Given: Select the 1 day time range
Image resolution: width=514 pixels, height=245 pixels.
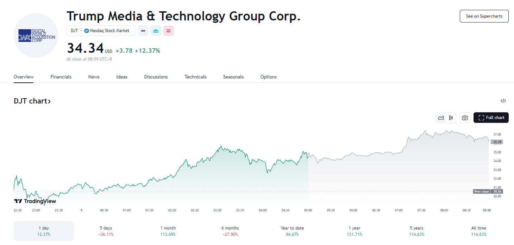Looking at the screenshot, I should 44,231.
